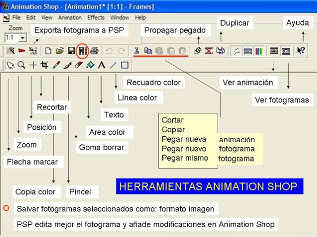The image size is (317, 237).
Task: Click the Propagate Paste icon
Action: (198, 51)
